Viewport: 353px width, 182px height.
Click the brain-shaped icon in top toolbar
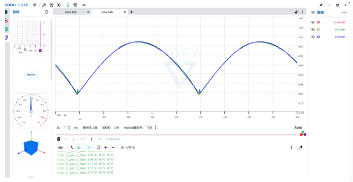point(75,5)
